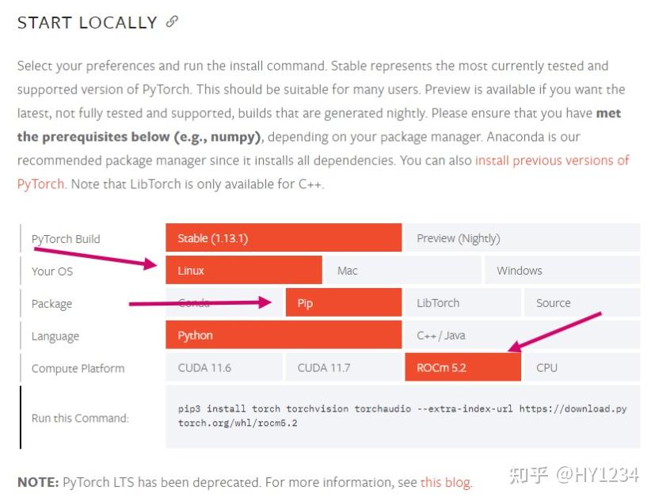Select CUDA 11.6 compute platform
This screenshot has height=501, width=655.
coord(223,368)
